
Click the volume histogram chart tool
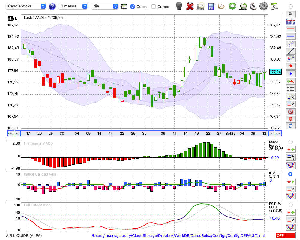[291, 21]
